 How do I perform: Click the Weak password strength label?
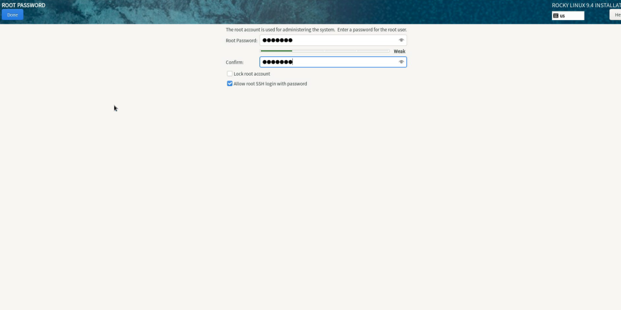point(399,51)
